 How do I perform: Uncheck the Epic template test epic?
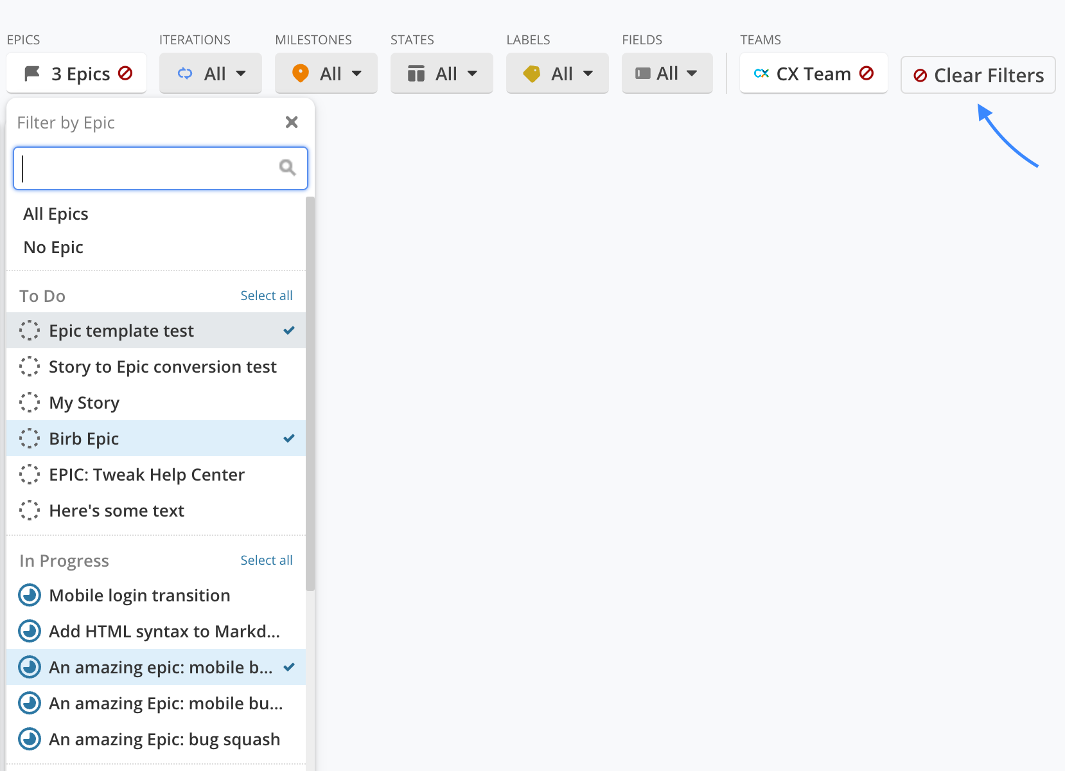pyautogui.click(x=156, y=330)
